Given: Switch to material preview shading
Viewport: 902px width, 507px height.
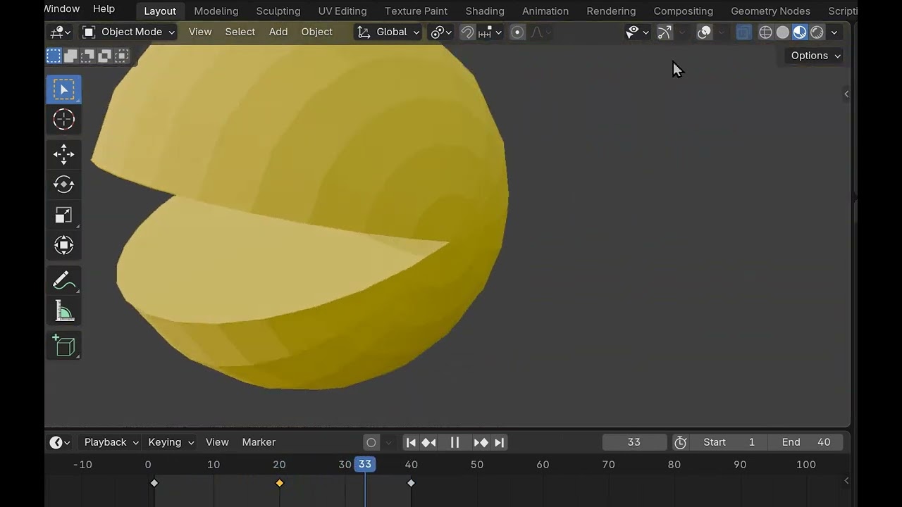Looking at the screenshot, I should pos(800,32).
